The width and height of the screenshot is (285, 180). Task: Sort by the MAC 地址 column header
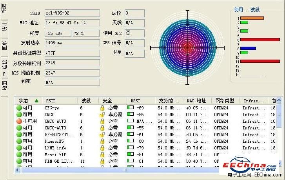pyautogui.click(x=198, y=100)
